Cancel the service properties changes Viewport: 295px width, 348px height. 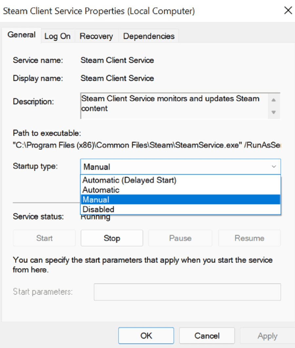[207, 336]
